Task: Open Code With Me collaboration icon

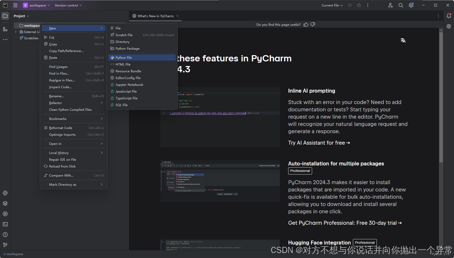Action: (391, 5)
